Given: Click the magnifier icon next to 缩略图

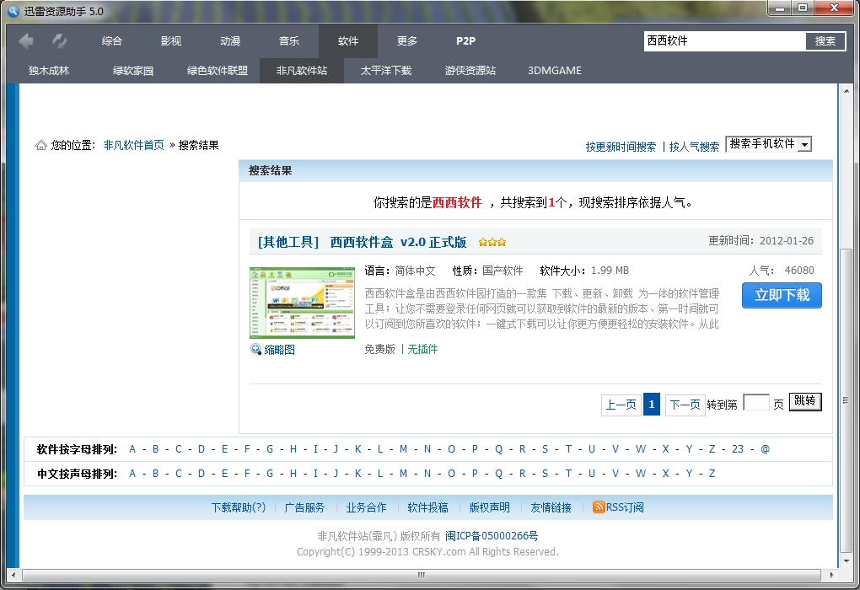Looking at the screenshot, I should pyautogui.click(x=254, y=349).
